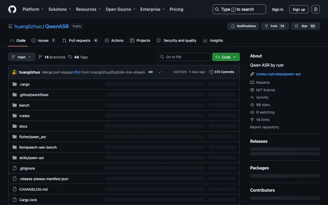Open the flutter/qwen_asr folder

pos(33,137)
